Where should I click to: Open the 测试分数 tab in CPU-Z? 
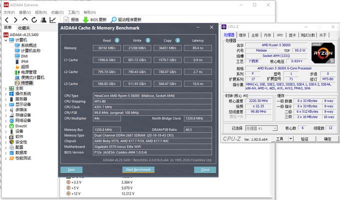(307, 35)
